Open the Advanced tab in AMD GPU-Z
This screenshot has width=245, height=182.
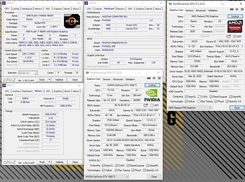click(201, 10)
